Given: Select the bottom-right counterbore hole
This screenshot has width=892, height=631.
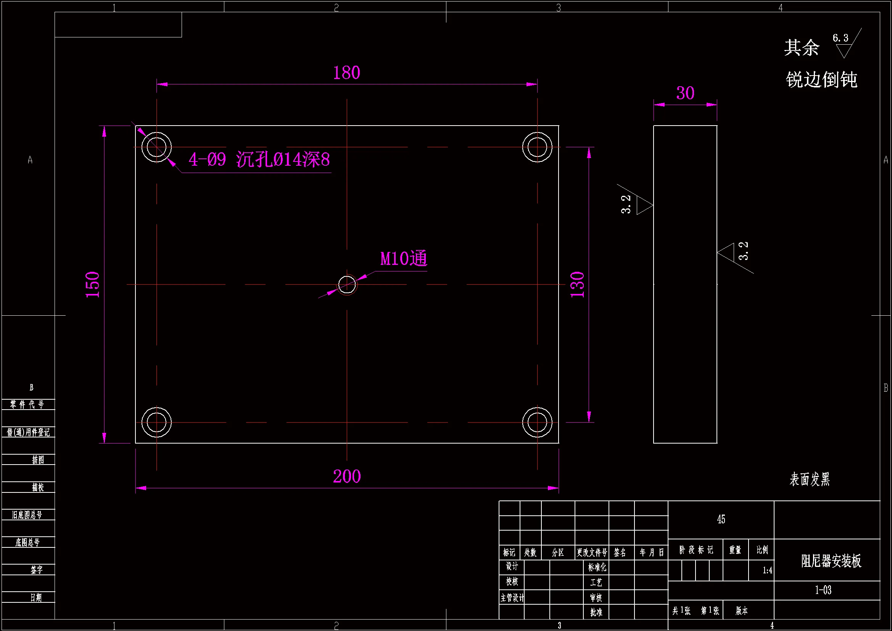Looking at the screenshot, I should point(537,422).
